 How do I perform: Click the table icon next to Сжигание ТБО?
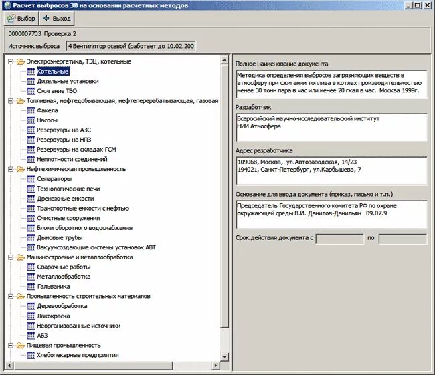(x=31, y=91)
